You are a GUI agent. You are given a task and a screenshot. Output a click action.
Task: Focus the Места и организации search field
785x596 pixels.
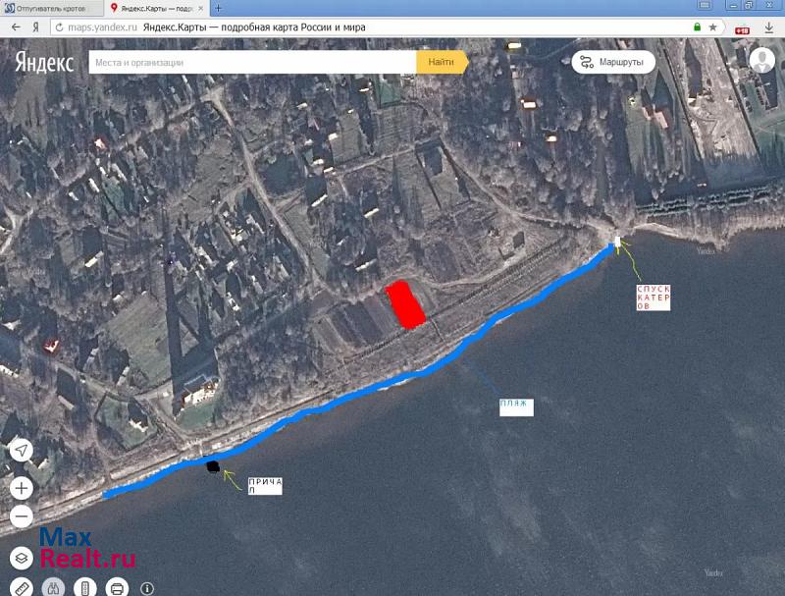252,62
